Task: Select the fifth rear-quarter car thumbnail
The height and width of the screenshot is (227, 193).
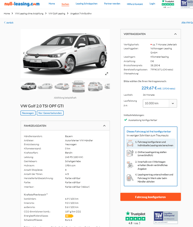Action: (95, 86)
